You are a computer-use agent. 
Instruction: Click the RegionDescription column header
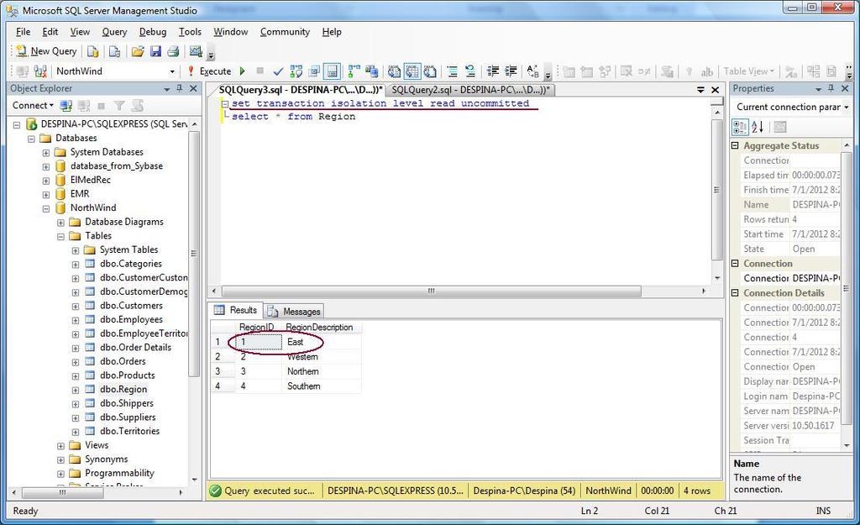pyautogui.click(x=321, y=327)
